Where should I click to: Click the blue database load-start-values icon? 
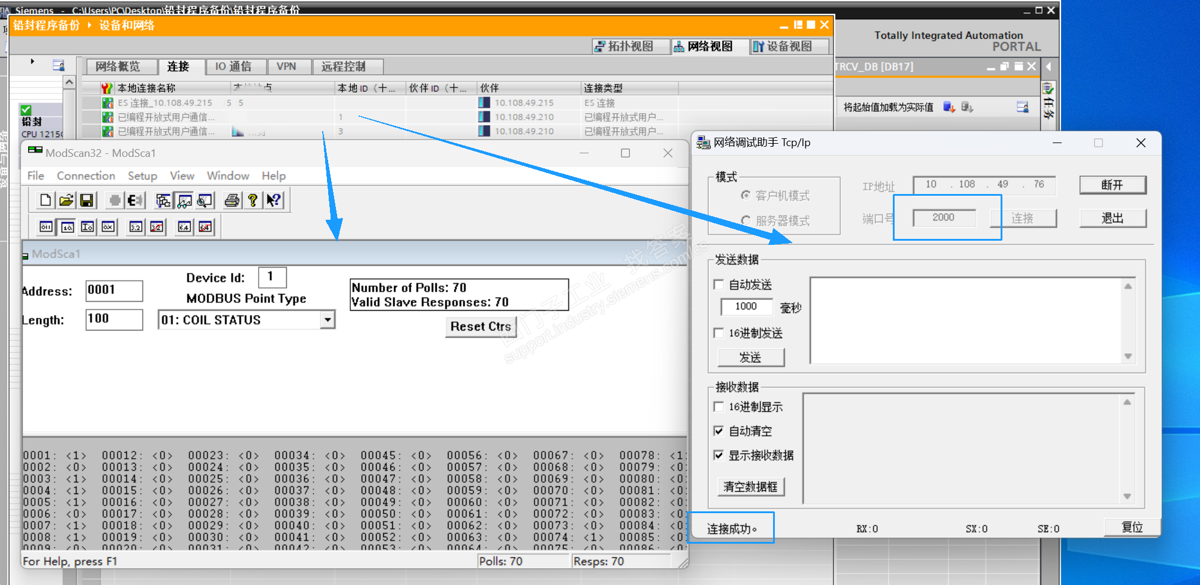click(x=949, y=107)
